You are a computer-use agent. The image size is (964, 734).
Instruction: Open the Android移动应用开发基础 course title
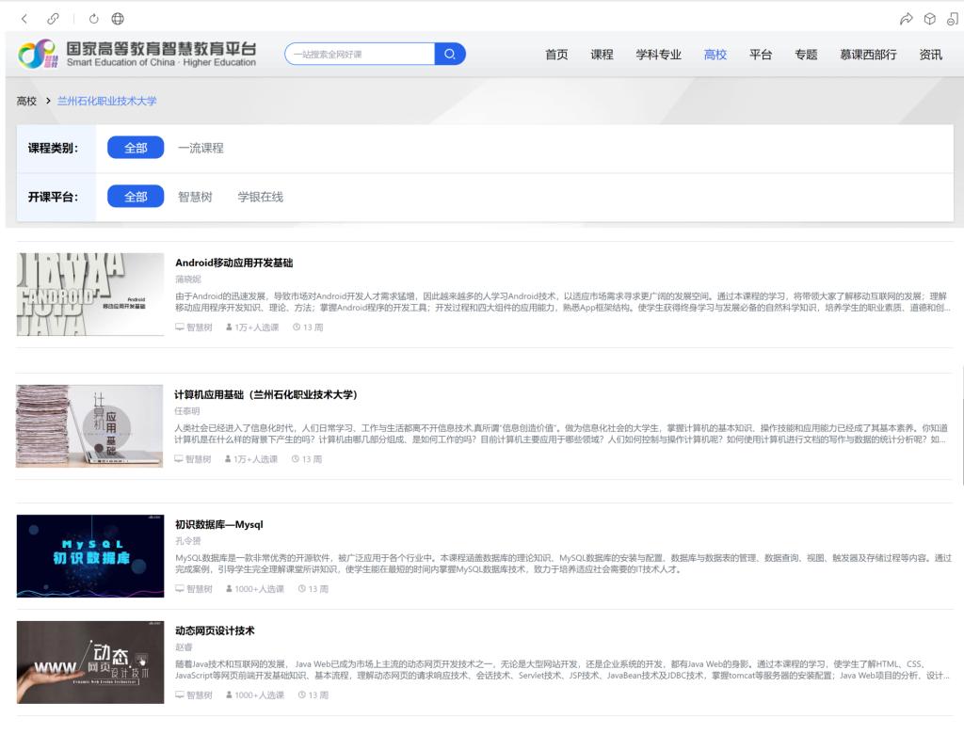233,263
